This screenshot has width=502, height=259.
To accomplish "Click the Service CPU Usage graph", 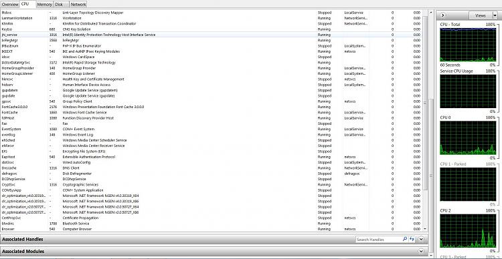I will pyautogui.click(x=468, y=91).
